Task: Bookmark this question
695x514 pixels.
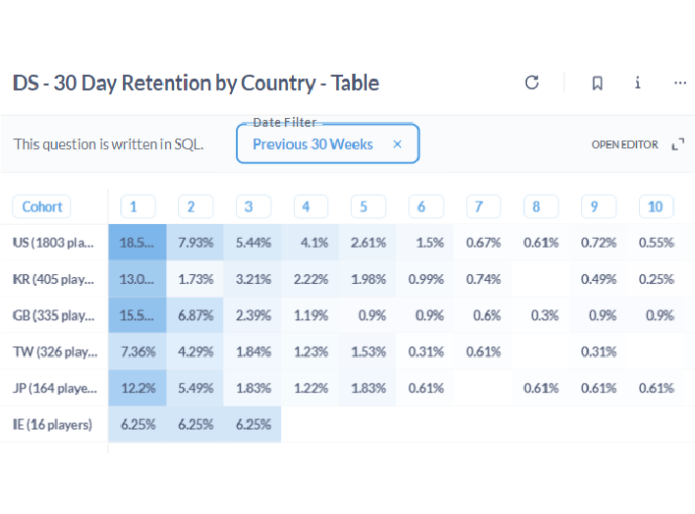Action: click(597, 83)
